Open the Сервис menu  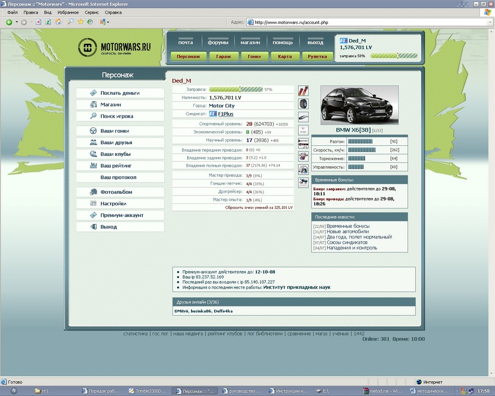tap(92, 12)
